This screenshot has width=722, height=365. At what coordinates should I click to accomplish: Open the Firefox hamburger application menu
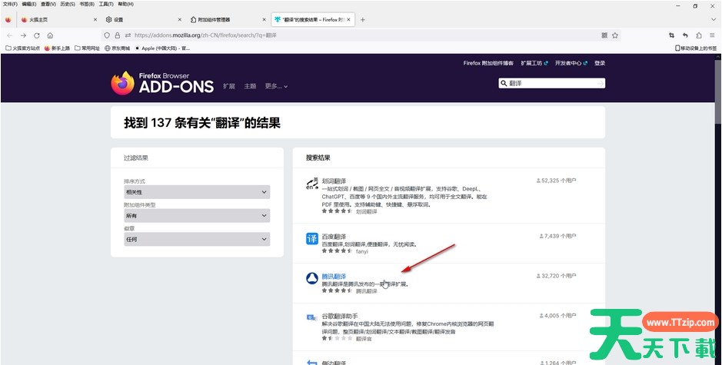(x=713, y=35)
